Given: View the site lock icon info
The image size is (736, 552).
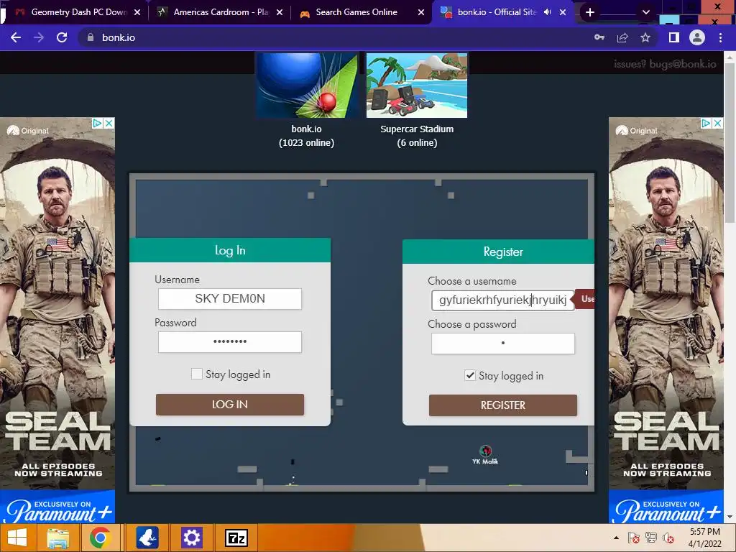Looking at the screenshot, I should click(91, 37).
